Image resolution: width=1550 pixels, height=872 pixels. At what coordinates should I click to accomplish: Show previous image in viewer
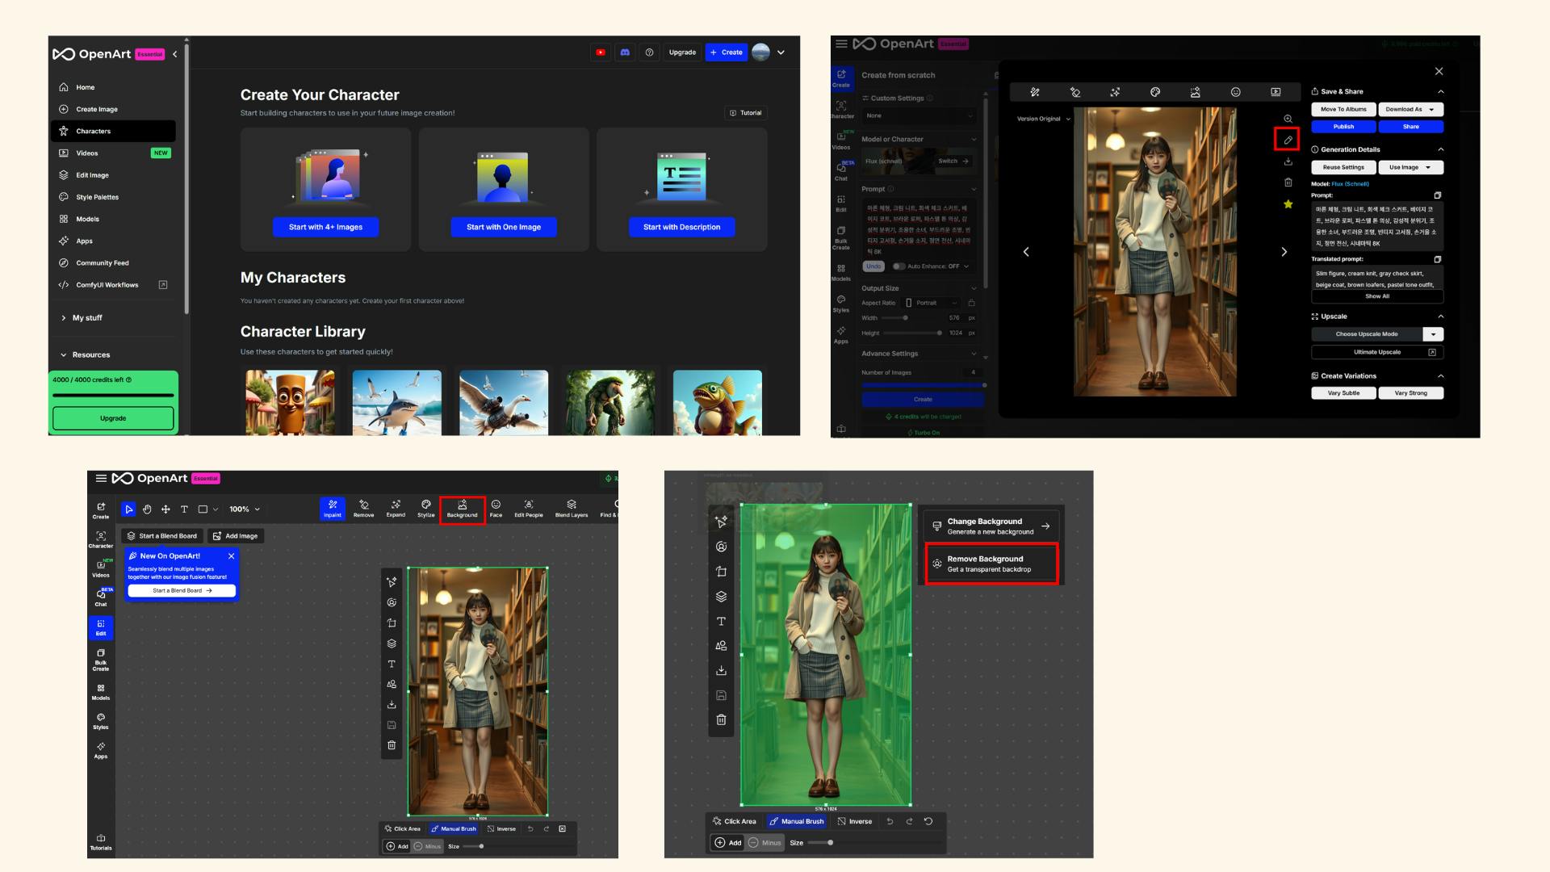coord(1026,252)
